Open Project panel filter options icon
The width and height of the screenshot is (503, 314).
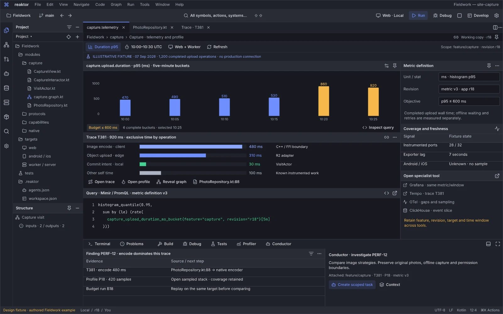click(x=69, y=27)
